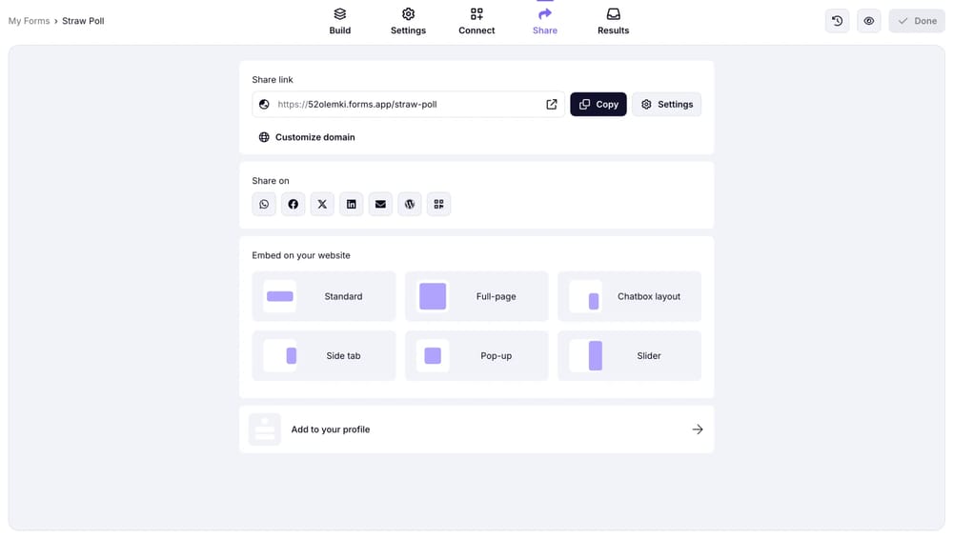Open the Results tab

613,21
